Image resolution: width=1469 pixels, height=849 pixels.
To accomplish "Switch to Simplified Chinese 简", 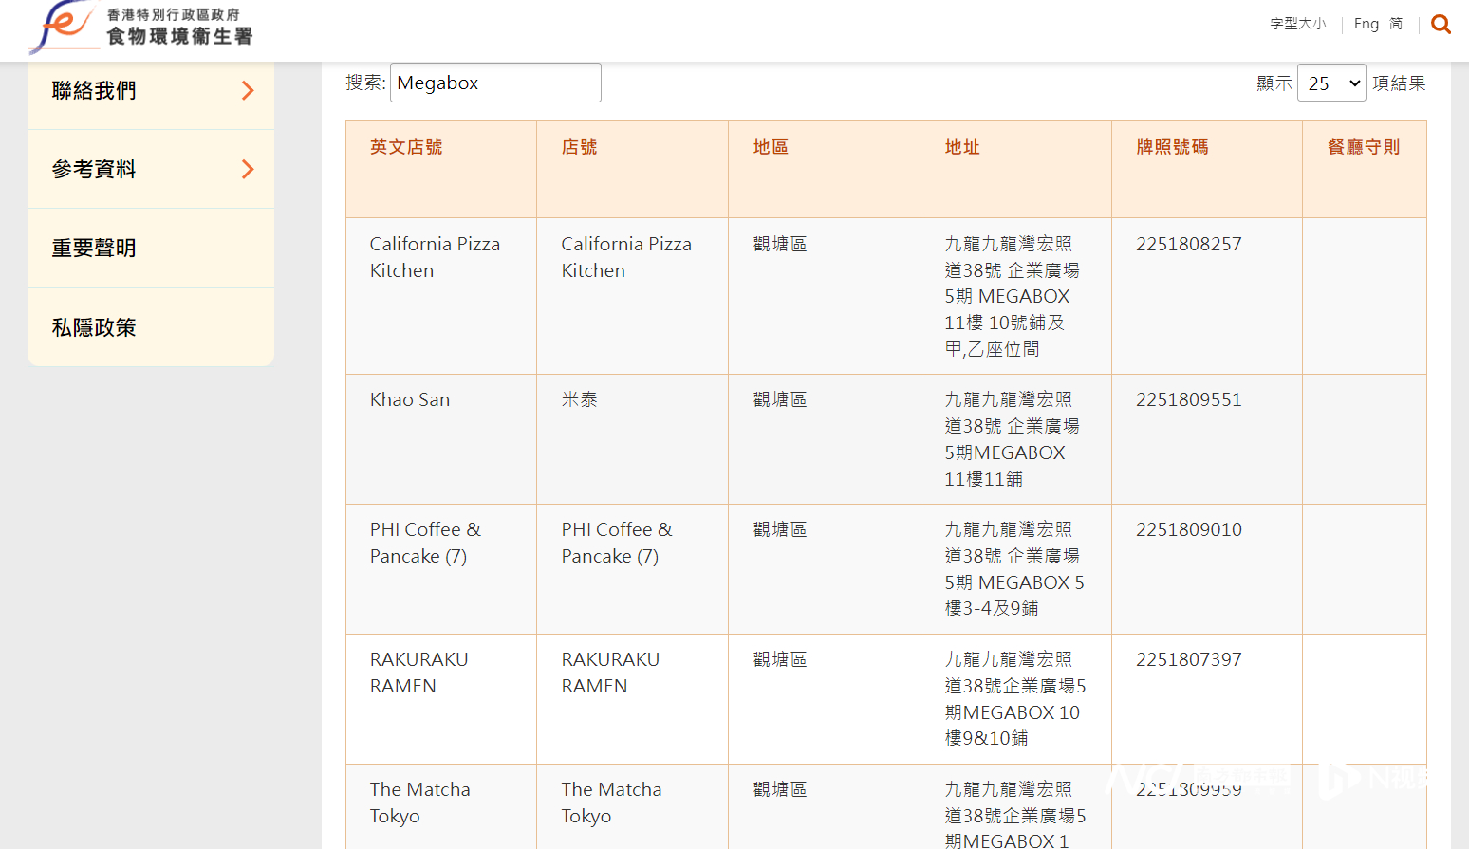I will point(1396,24).
